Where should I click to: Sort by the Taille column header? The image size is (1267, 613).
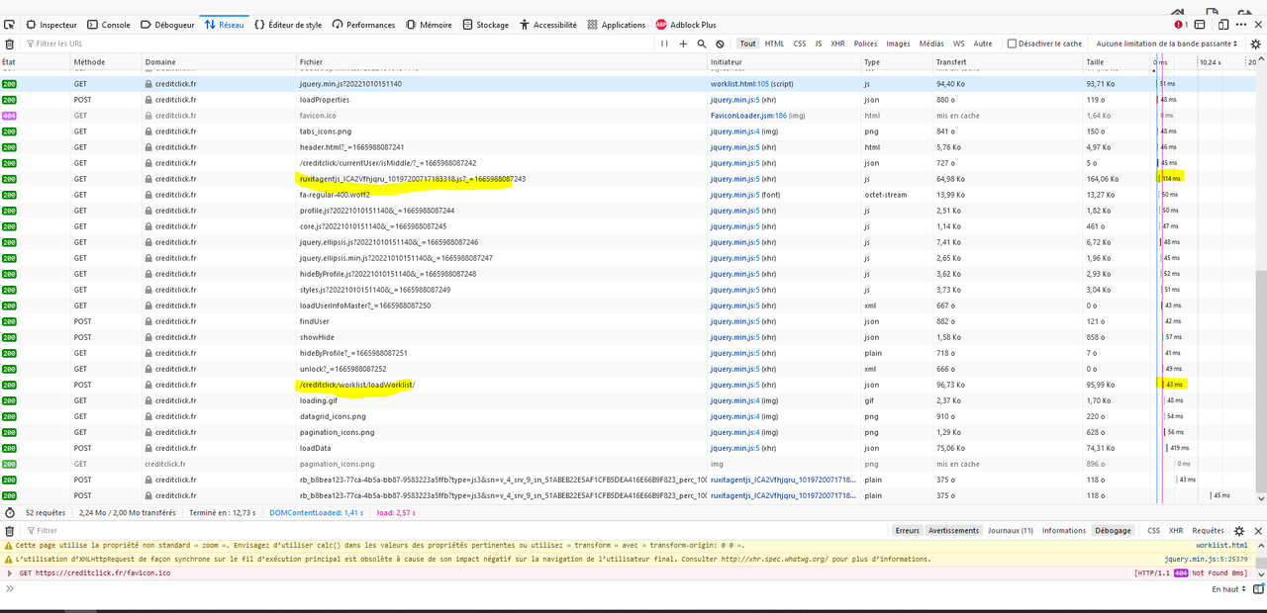[x=1116, y=62]
